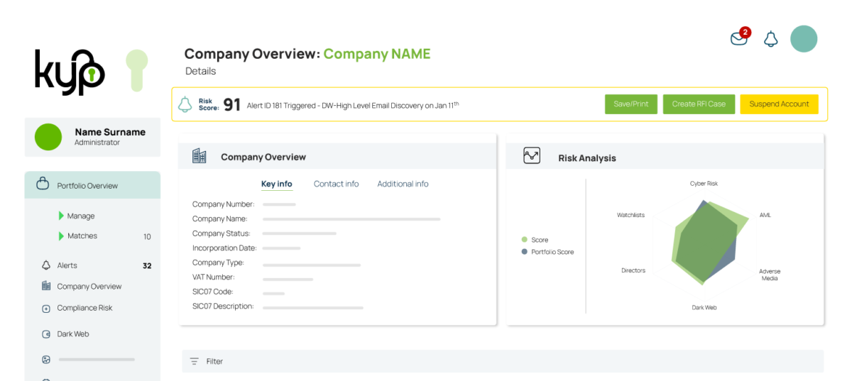The image size is (852, 381).
Task: Expand the Manage submenu arrow
Action: pyautogui.click(x=61, y=216)
